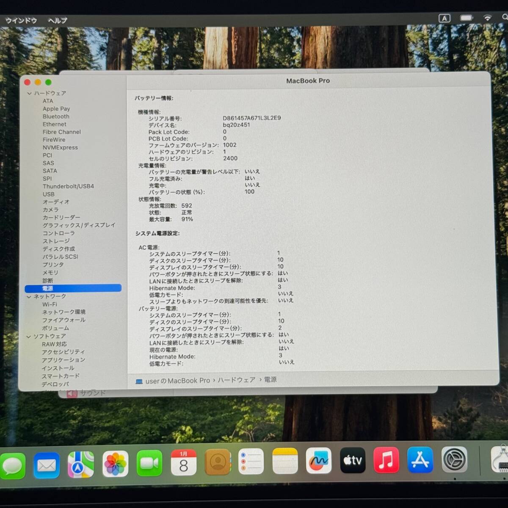
Task: Launch FaceTime from the Dock
Action: (x=149, y=463)
